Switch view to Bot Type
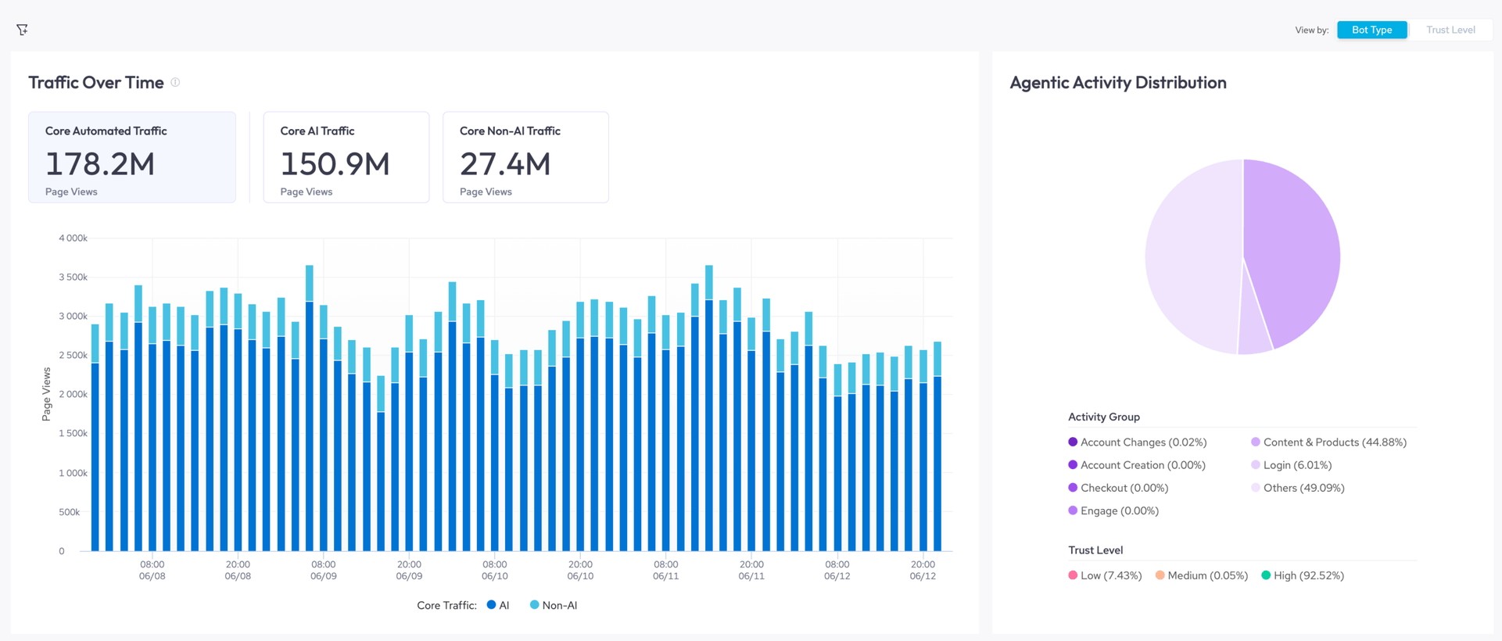The height and width of the screenshot is (641, 1502). point(1372,30)
